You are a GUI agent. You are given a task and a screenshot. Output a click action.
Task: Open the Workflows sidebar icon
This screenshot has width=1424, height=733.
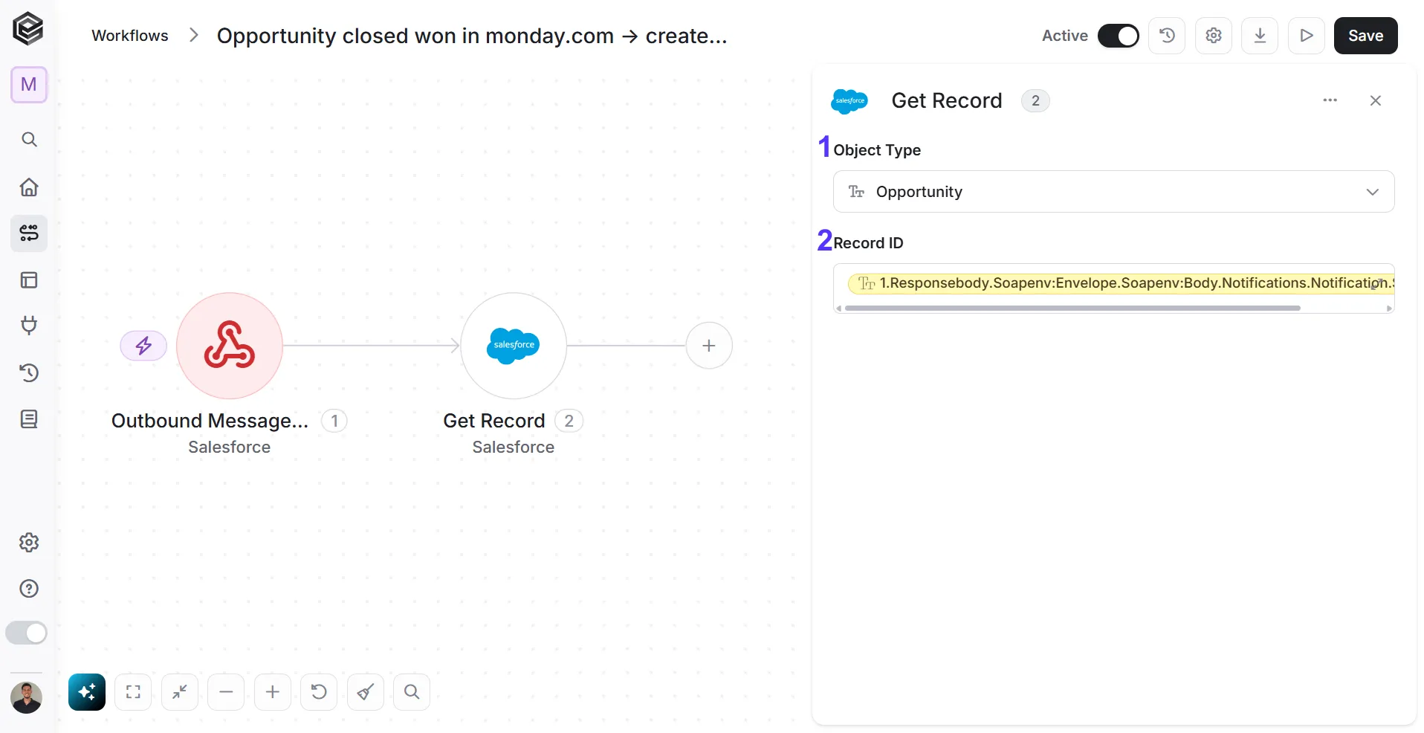pyautogui.click(x=29, y=233)
